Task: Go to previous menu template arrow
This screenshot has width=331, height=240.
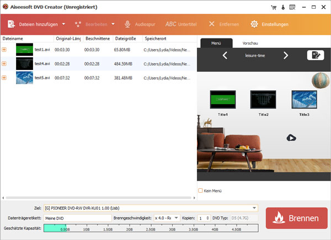Action: tap(225, 56)
